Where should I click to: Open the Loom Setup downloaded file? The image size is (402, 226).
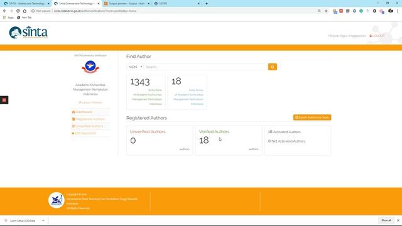23,220
